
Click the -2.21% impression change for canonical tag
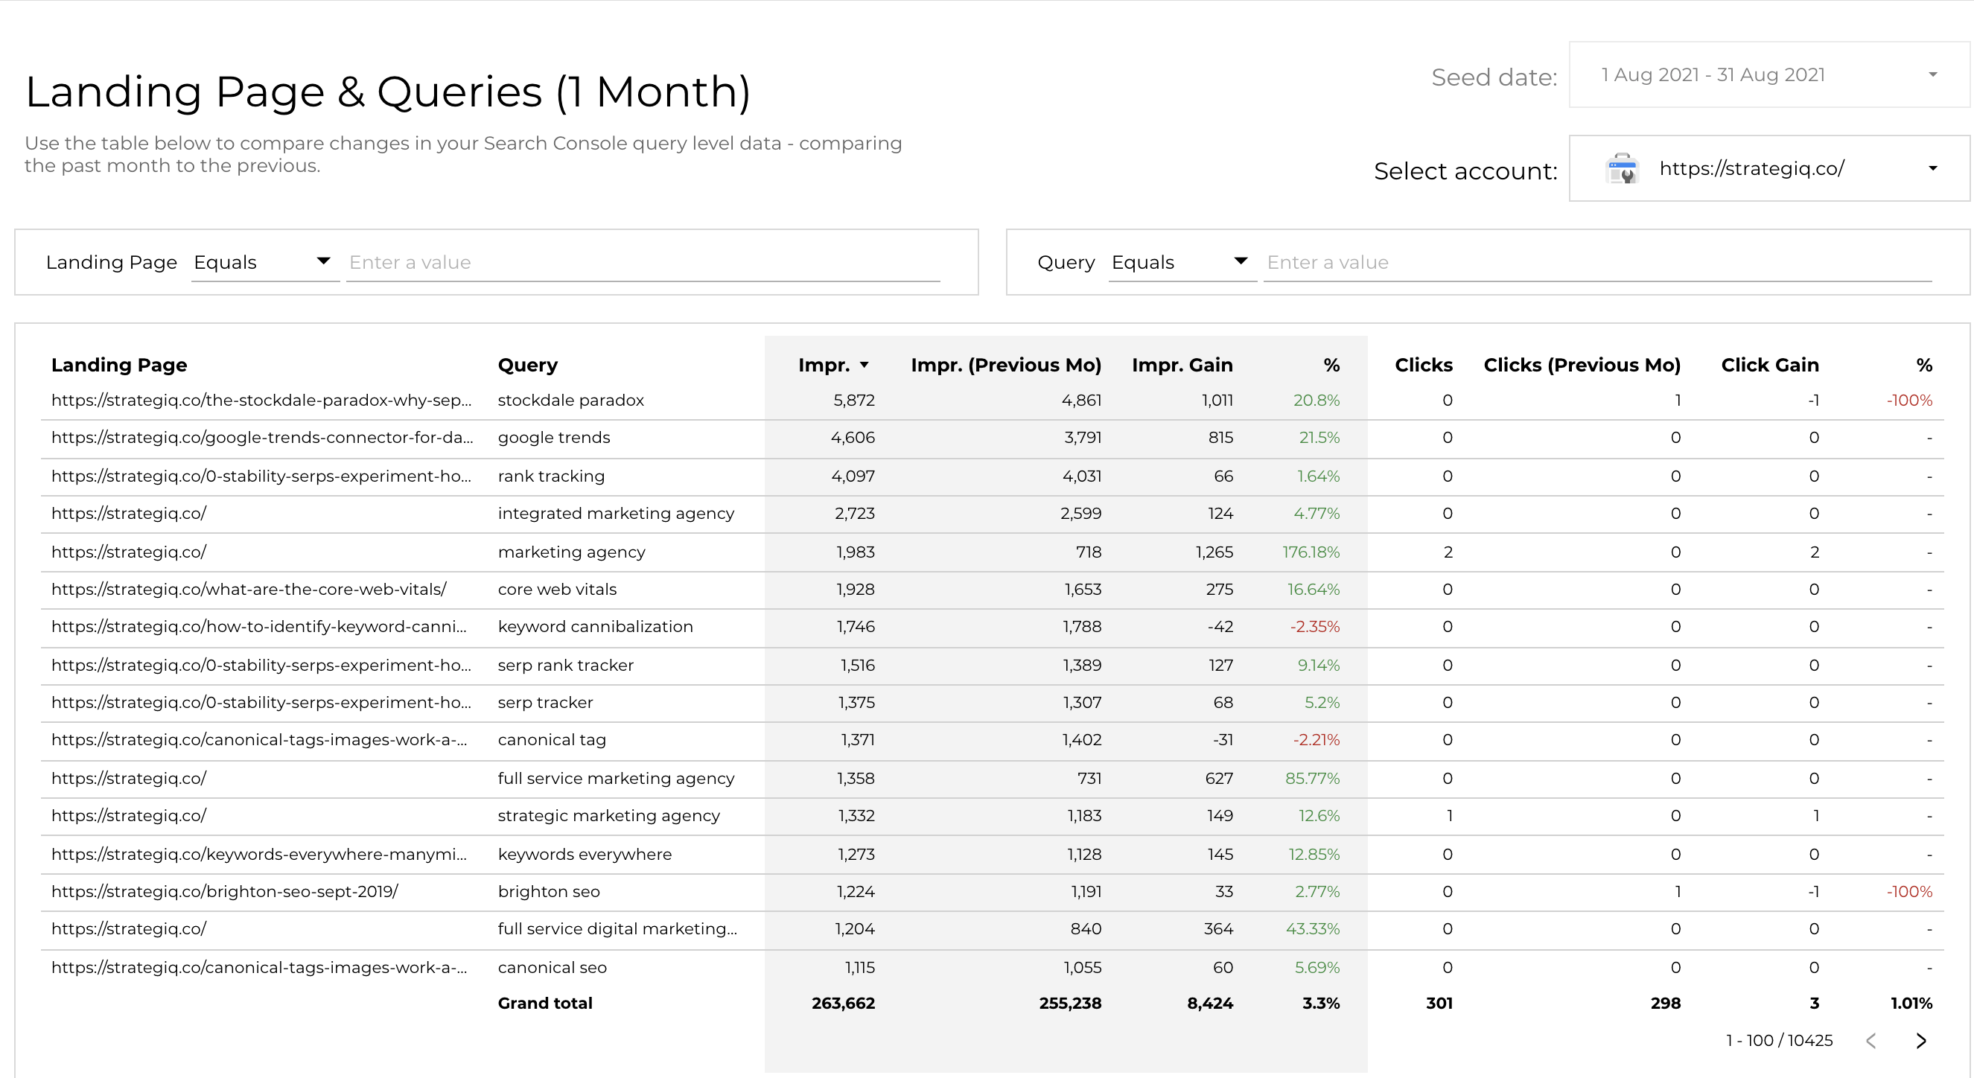click(1316, 739)
